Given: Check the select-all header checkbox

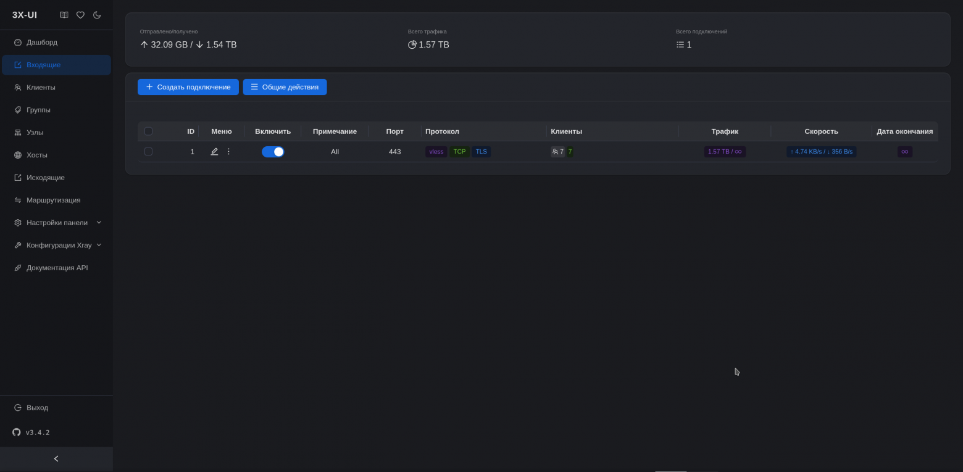Looking at the screenshot, I should (x=148, y=131).
